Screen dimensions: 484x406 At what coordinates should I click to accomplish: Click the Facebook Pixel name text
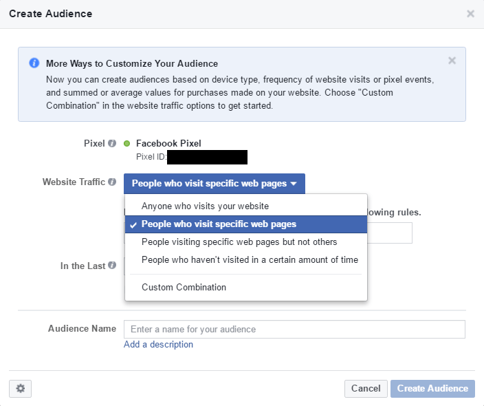(168, 143)
